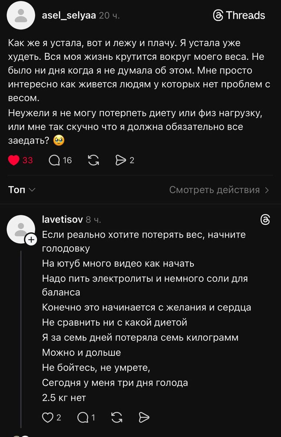Click the 20 ч. post timestamp

click(x=109, y=16)
